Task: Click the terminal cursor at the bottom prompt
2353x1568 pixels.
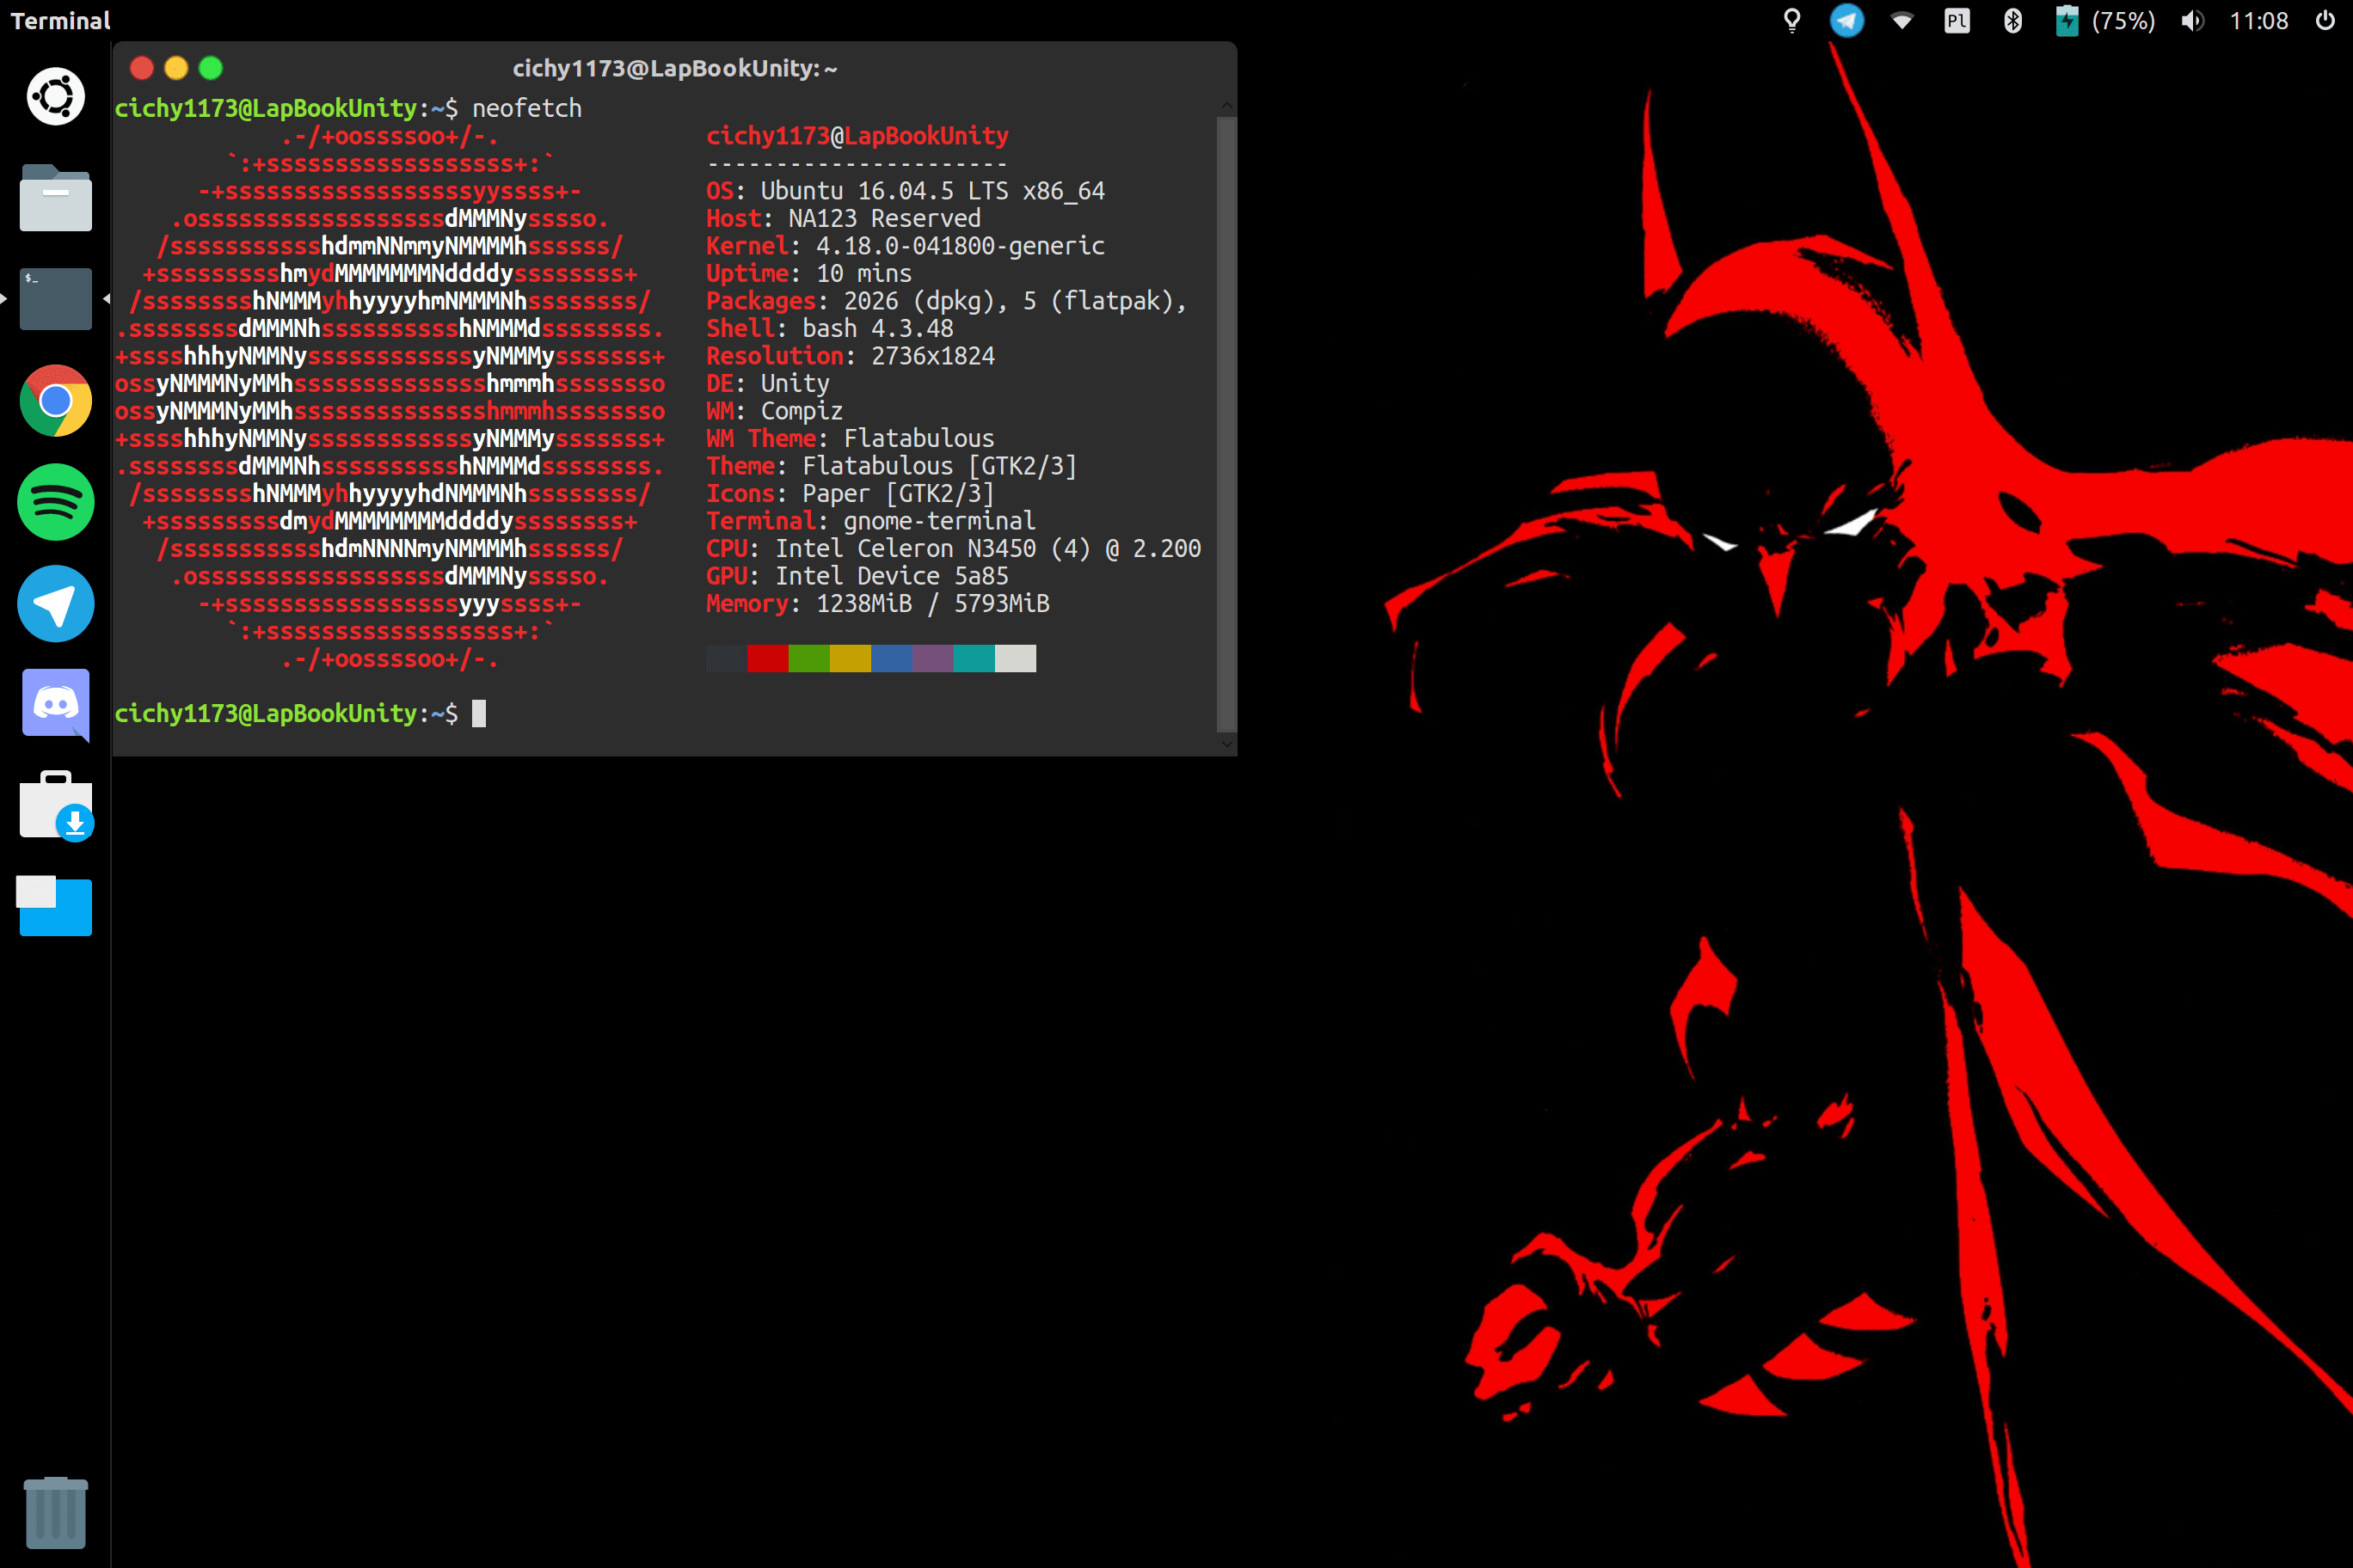Action: click(479, 713)
